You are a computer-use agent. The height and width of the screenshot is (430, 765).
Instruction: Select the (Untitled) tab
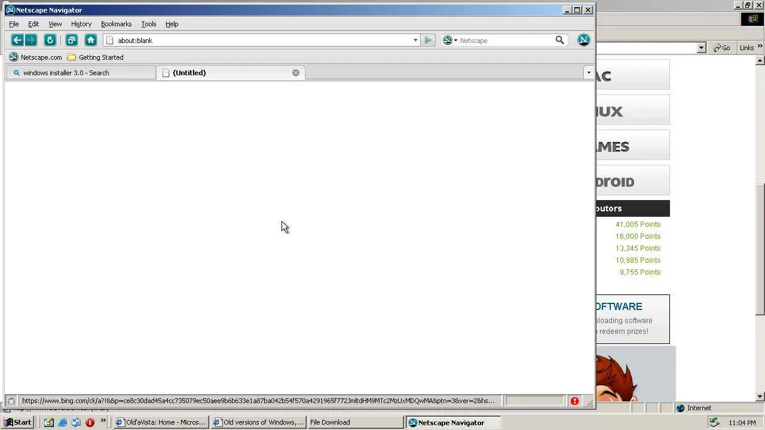[231, 73]
